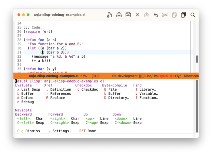Open Find Variable… entry

[x=147, y=94]
